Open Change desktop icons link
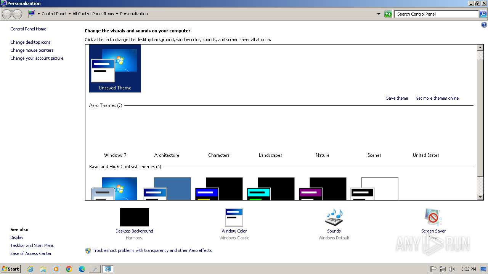This screenshot has height=274, width=488. pyautogui.click(x=30, y=42)
